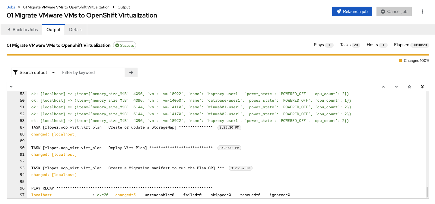Image resolution: width=435 pixels, height=204 pixels.
Task: Click the 3:25:32 PM timestamp
Action: pyautogui.click(x=240, y=168)
